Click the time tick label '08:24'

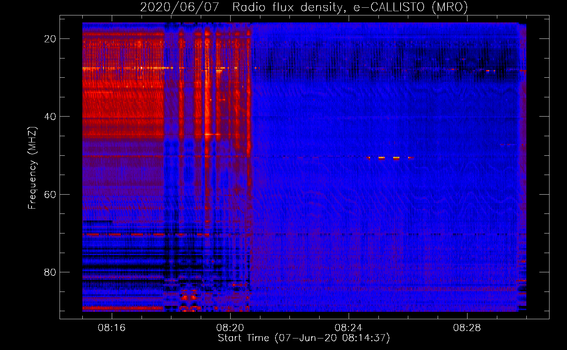point(349,328)
